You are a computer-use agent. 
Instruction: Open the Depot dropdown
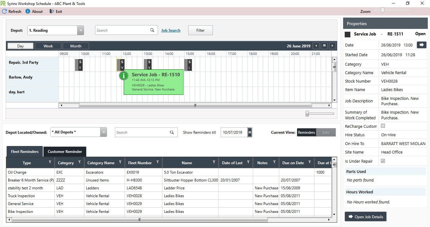tap(81, 30)
